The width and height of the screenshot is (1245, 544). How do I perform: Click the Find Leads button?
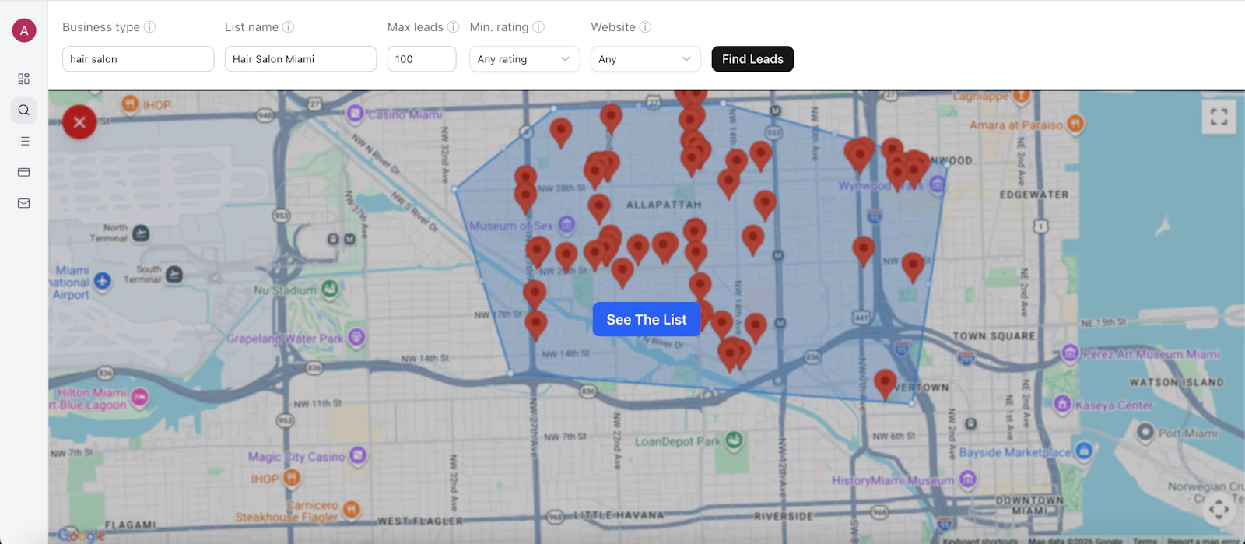tap(752, 59)
